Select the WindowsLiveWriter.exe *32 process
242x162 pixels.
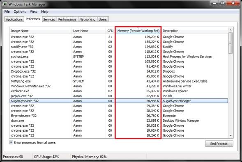(119, 86)
